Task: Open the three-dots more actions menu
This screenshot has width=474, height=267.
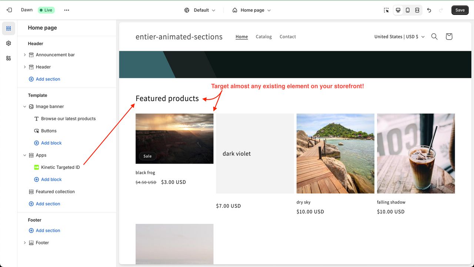Action: tap(67, 10)
